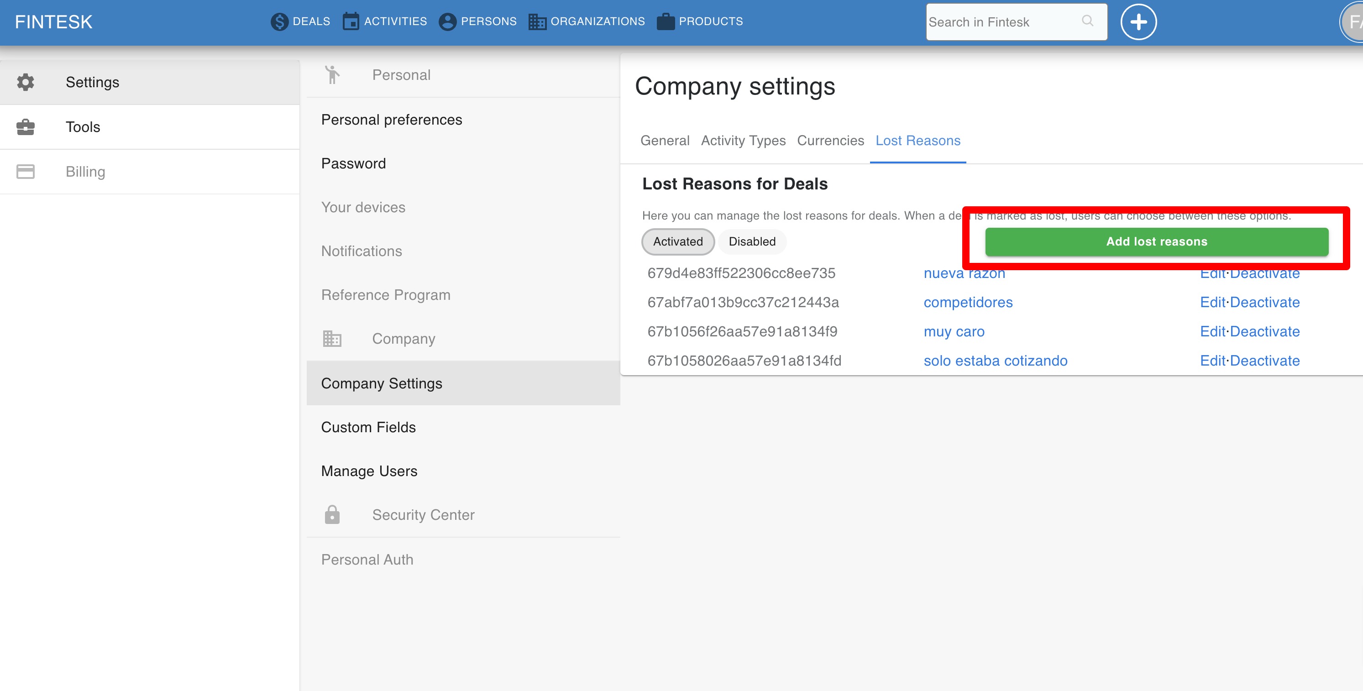This screenshot has height=691, width=1363.
Task: Open Custom Fields page
Action: (463, 427)
